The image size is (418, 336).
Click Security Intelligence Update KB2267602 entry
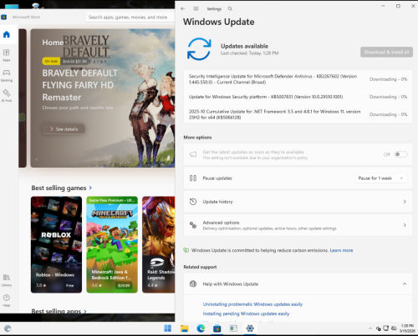[298, 79]
